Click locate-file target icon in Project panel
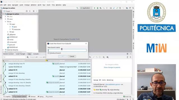Viewport: 179px width, 100px height. [x=27, y=11]
